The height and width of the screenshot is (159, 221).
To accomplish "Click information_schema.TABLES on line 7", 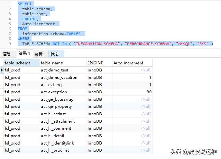I will (x=51, y=34).
